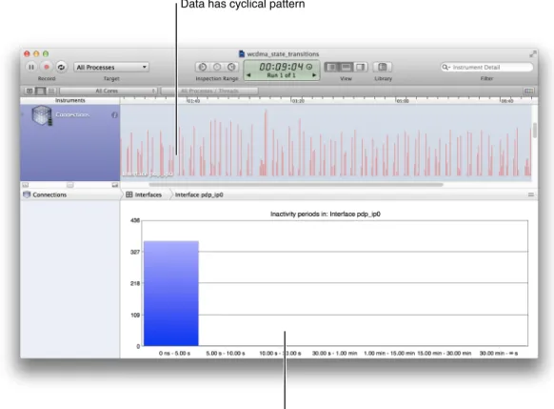Viewport: 554px width, 409px height.
Task: Open the All Processes target dropdown
Action: (111, 68)
